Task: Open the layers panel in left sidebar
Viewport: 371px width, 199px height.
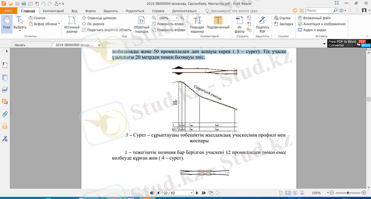Action: tap(5, 89)
